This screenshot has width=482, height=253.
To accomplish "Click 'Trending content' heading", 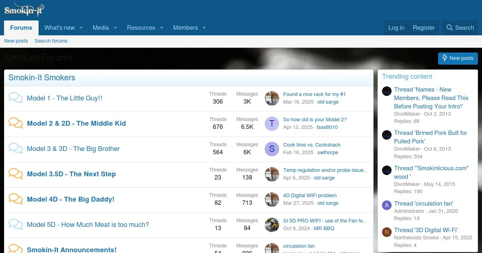I will (407, 77).
